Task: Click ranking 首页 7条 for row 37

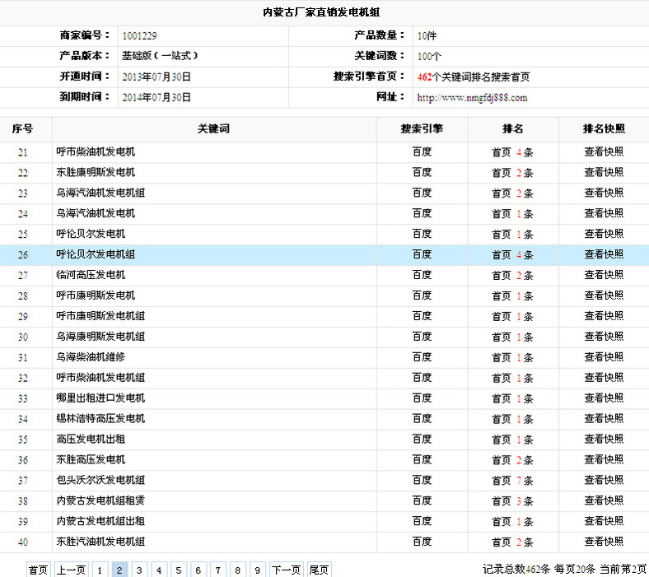Action: (x=512, y=481)
